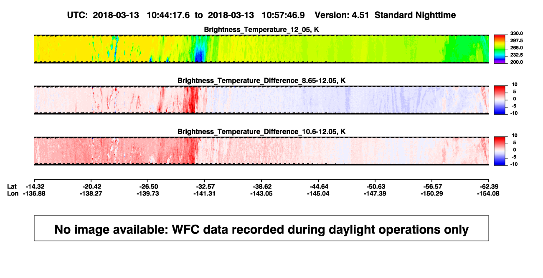This screenshot has height=278, width=543.
Task: Click the 'Brightness_Temperature_Difference_10.6-12.05, K' title
Action: [x=261, y=132]
